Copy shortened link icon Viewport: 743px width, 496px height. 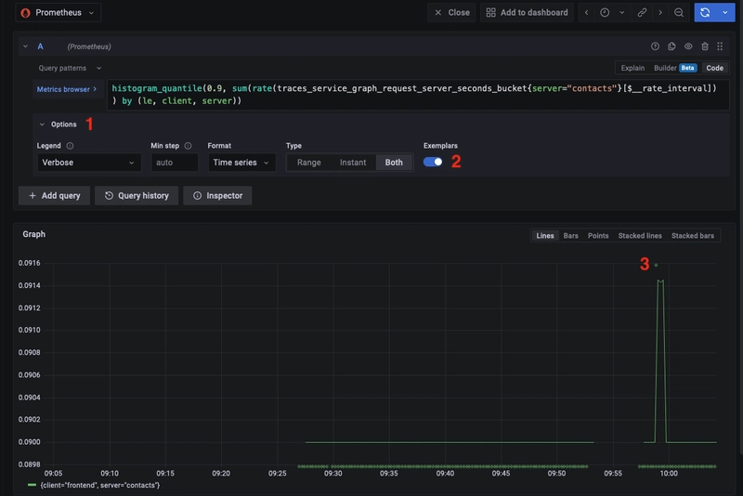coord(642,13)
